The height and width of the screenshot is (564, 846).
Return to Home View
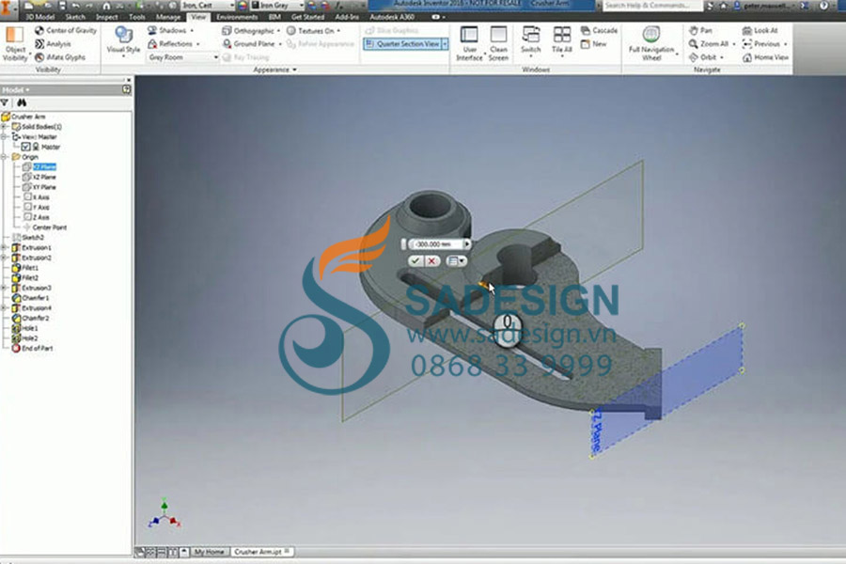765,57
